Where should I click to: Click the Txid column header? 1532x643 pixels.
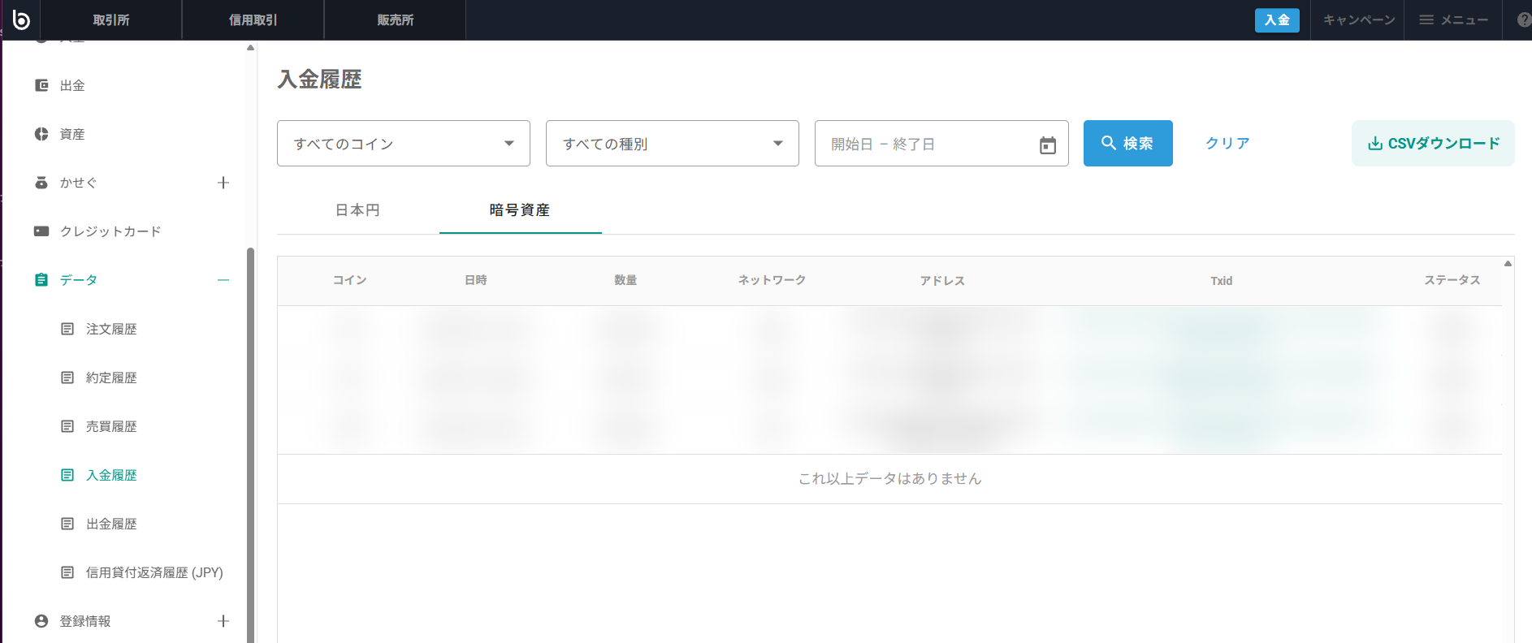[1222, 281]
